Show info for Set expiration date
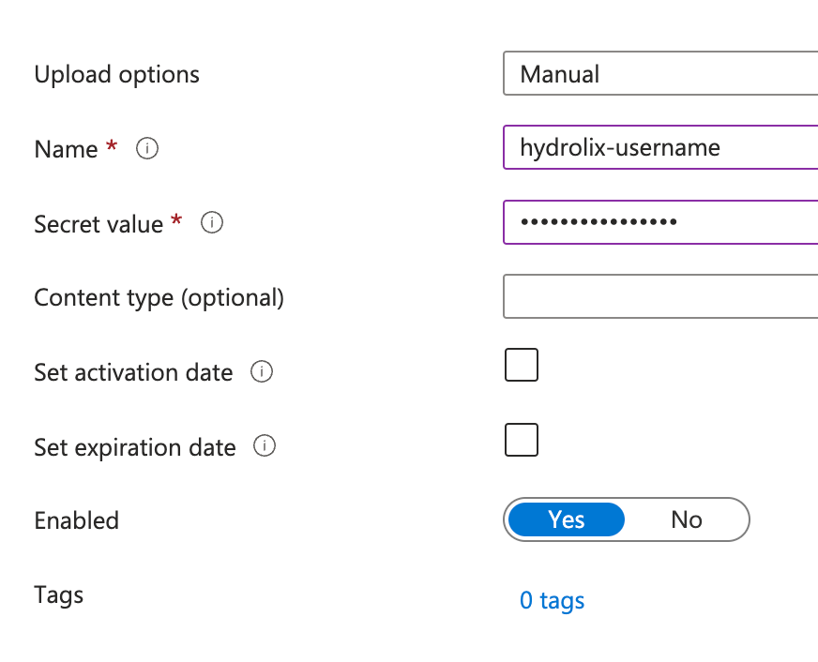818x662 pixels. pyautogui.click(x=265, y=446)
